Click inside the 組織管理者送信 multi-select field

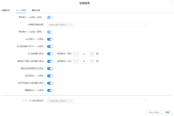(x=97, y=25)
